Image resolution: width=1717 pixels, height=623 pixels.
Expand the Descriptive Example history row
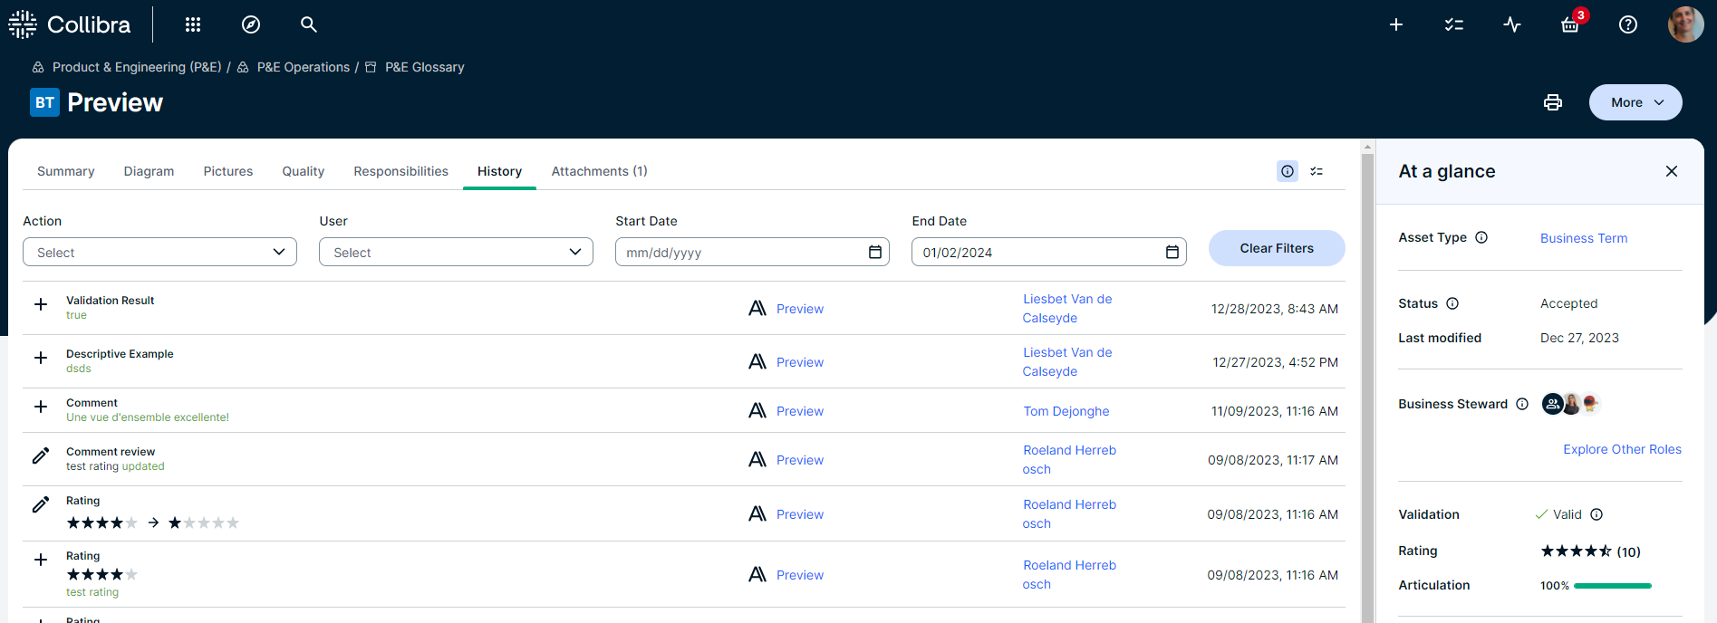point(41,358)
